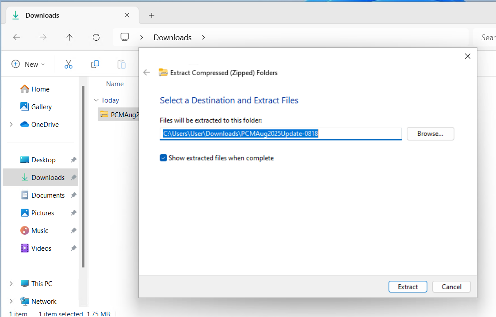Click the back arrow in Extract dialog
This screenshot has width=496, height=317.
pyautogui.click(x=147, y=73)
